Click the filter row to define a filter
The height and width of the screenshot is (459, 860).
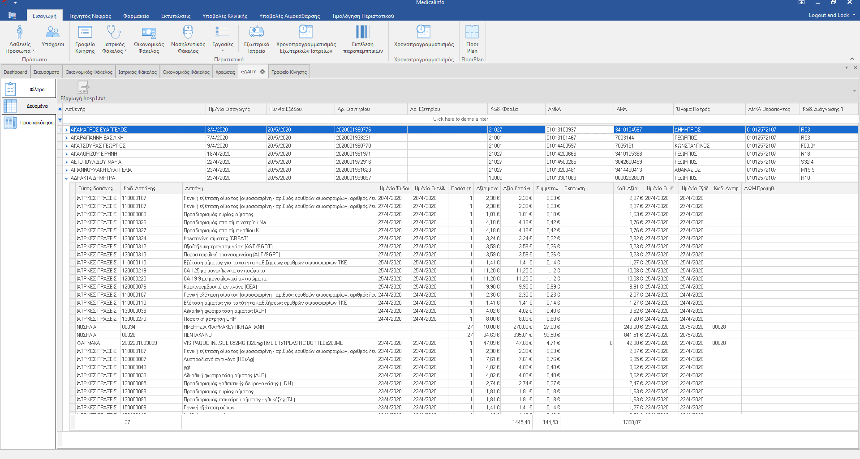coord(460,119)
